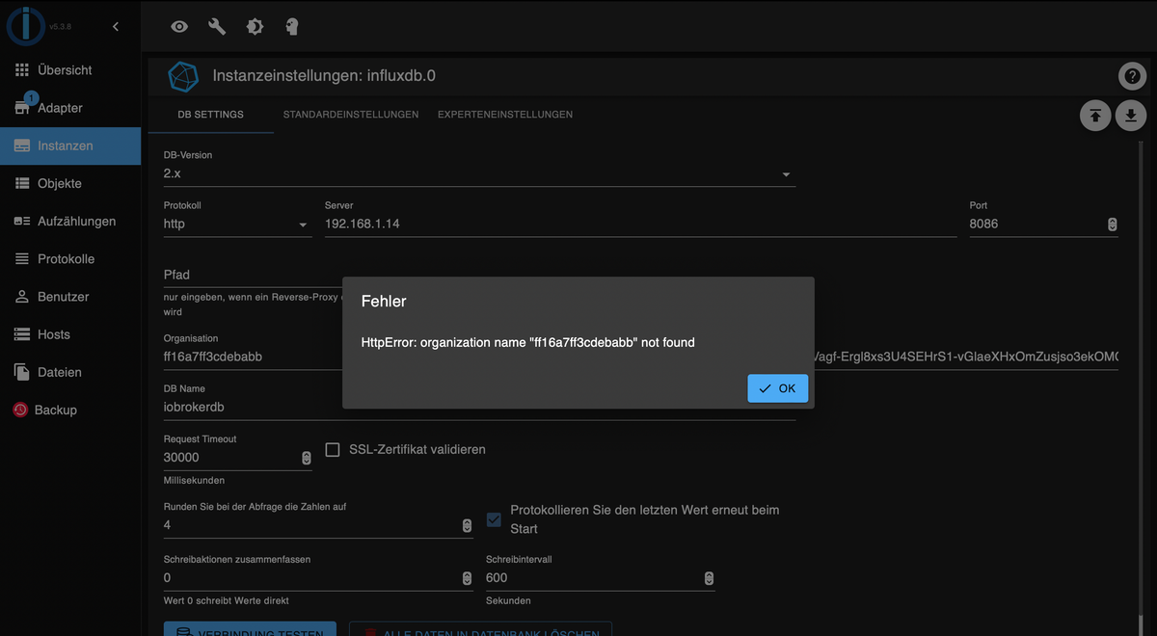This screenshot has height=636, width=1157.
Task: Adjust the Schreibaktionen zusammenfassen stepper
Action: [468, 578]
